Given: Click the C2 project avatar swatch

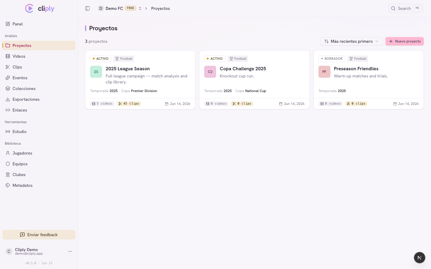Looking at the screenshot, I should 210,72.
